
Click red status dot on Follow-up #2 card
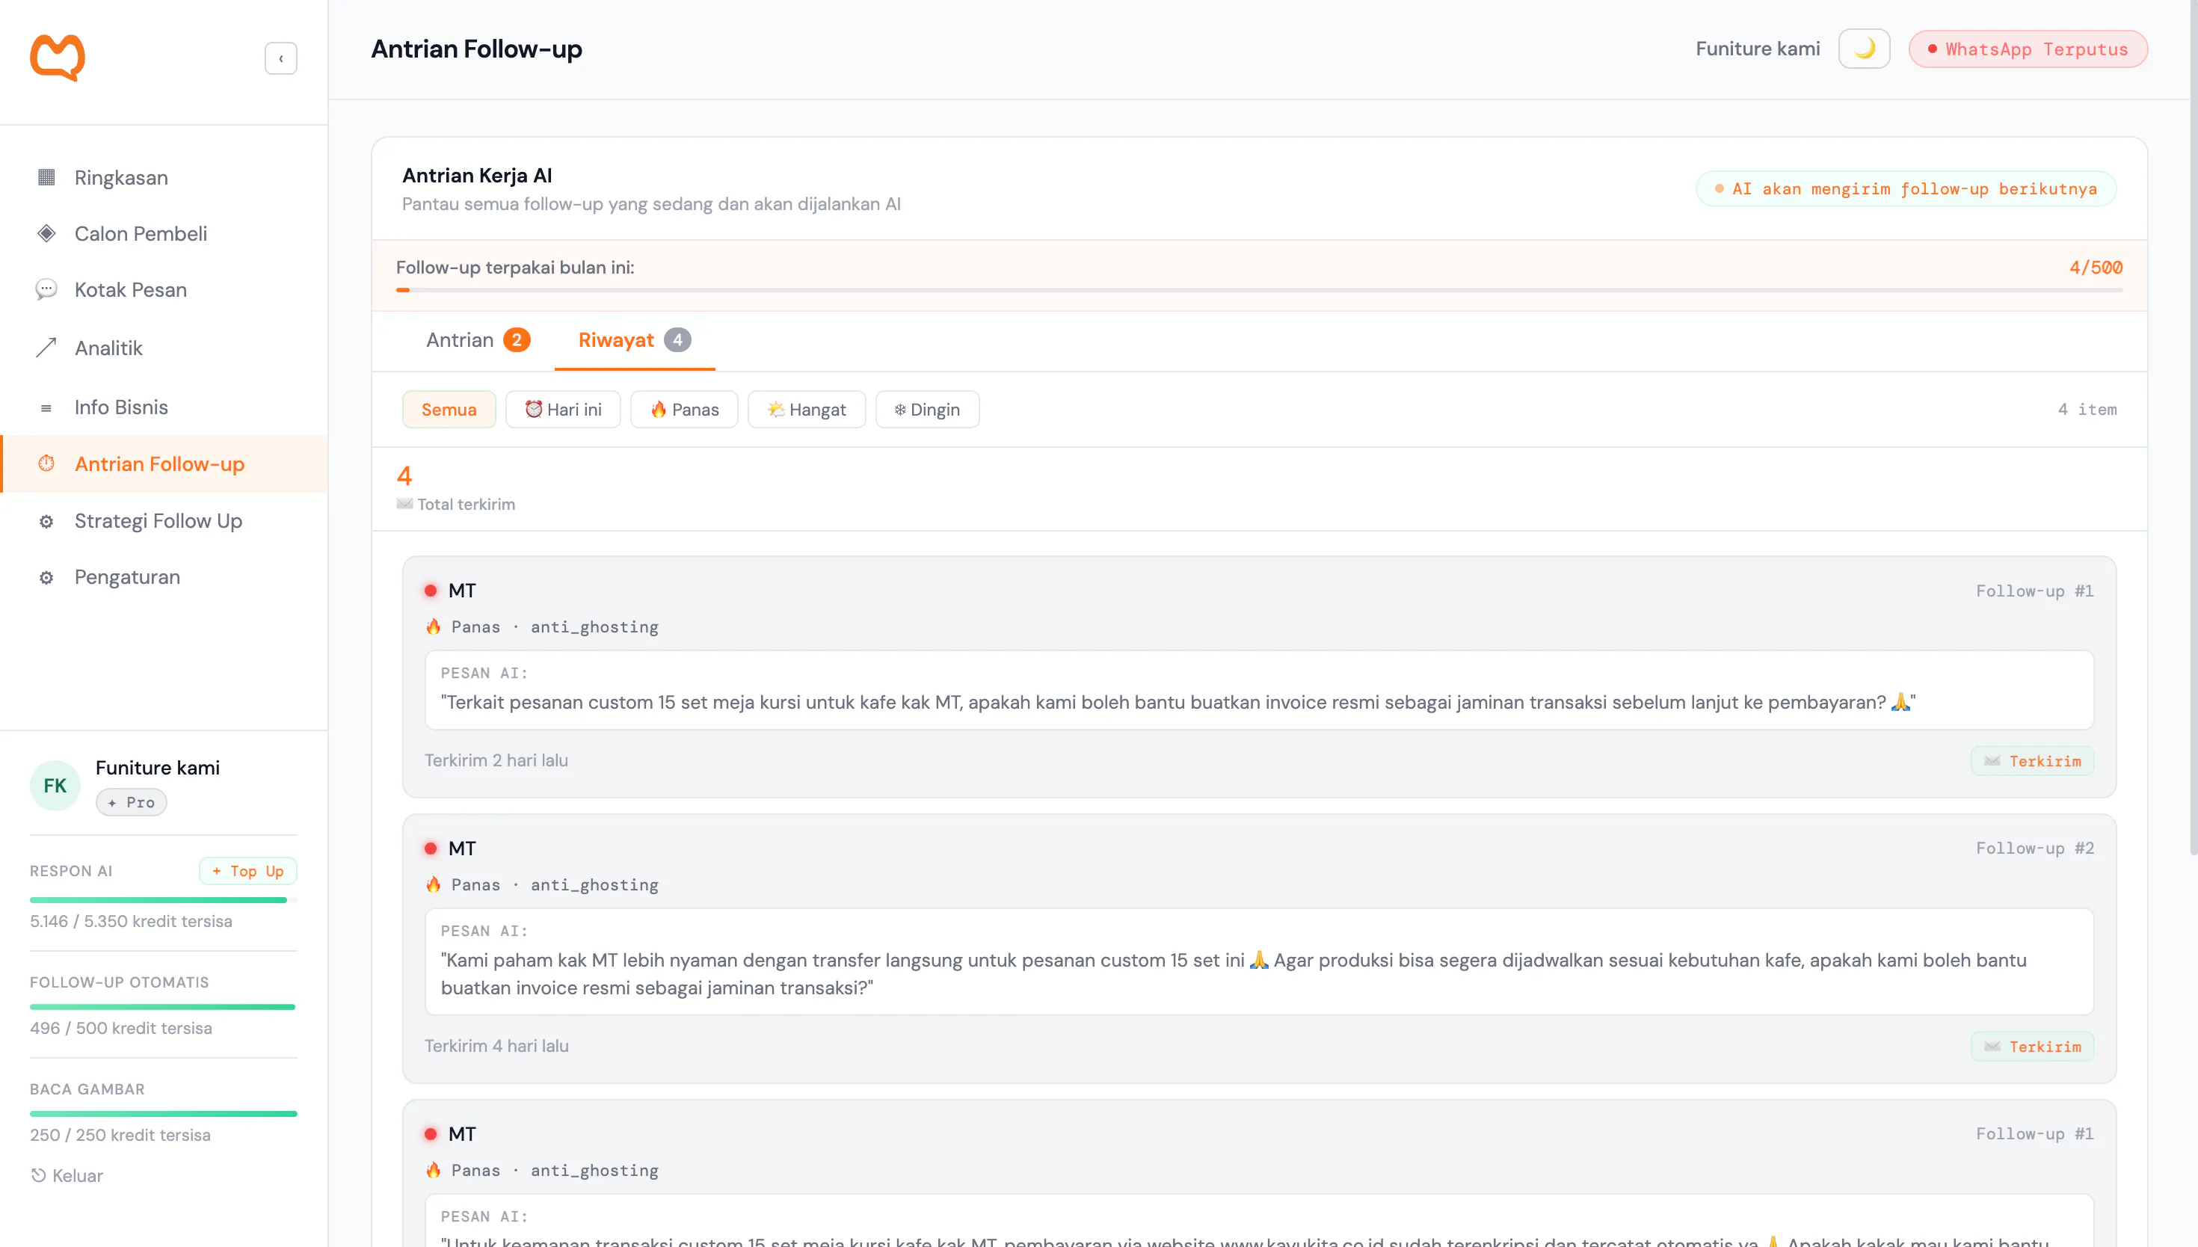tap(431, 849)
